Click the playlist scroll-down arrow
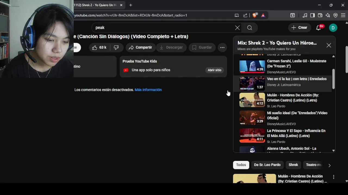Image resolution: width=348 pixels, height=195 pixels. click(x=334, y=150)
